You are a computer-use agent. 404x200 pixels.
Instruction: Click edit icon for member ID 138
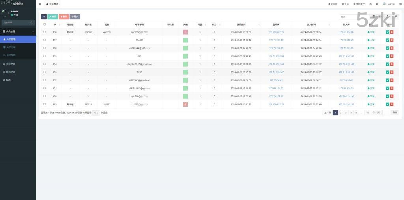[387, 32]
